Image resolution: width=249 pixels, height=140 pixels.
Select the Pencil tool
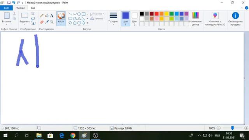click(x=42, y=16)
